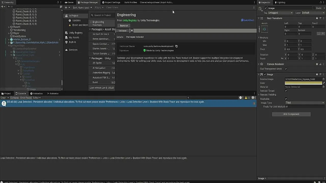The image size is (326, 183).
Task: Open Source Image object picker
Action: [323, 79]
